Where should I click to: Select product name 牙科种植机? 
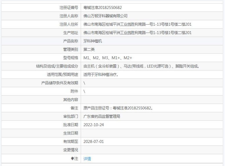point(93,41)
